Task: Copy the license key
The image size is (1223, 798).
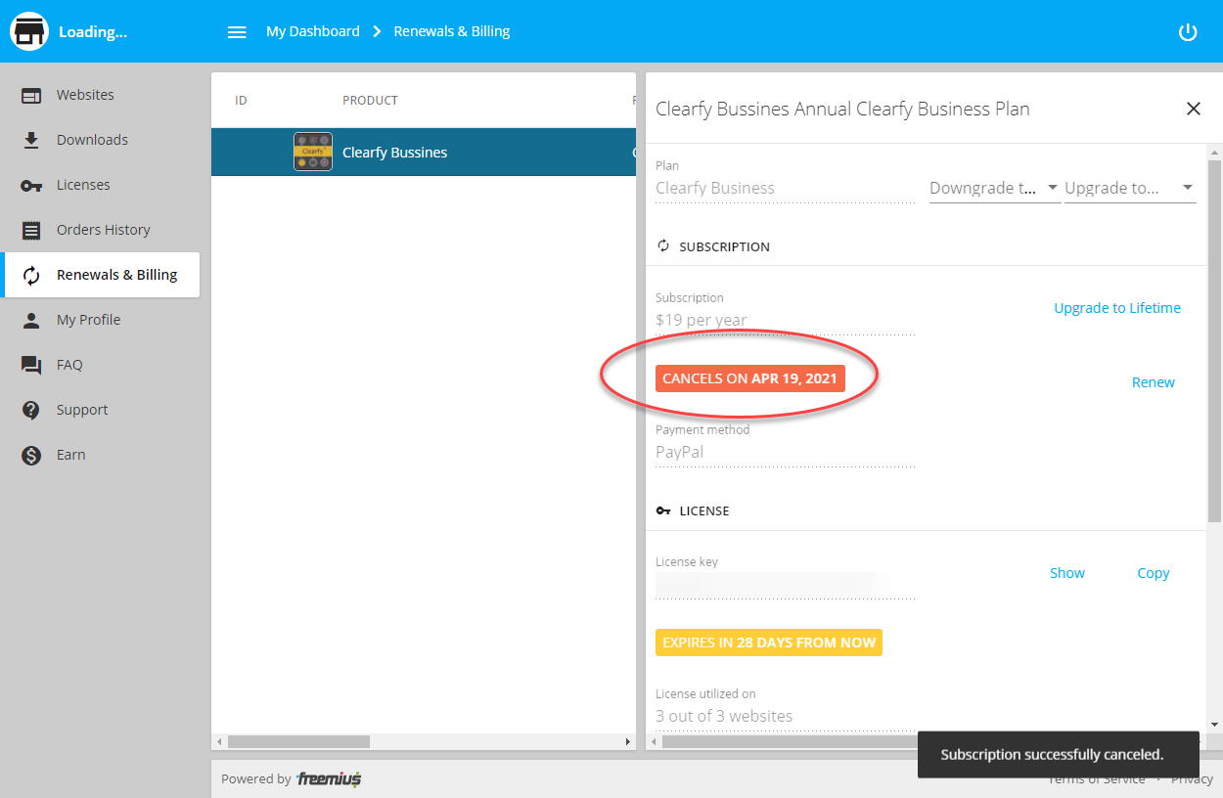Action: coord(1154,573)
